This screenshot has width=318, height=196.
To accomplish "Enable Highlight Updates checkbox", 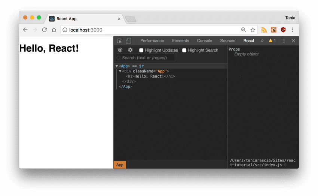I will point(141,50).
